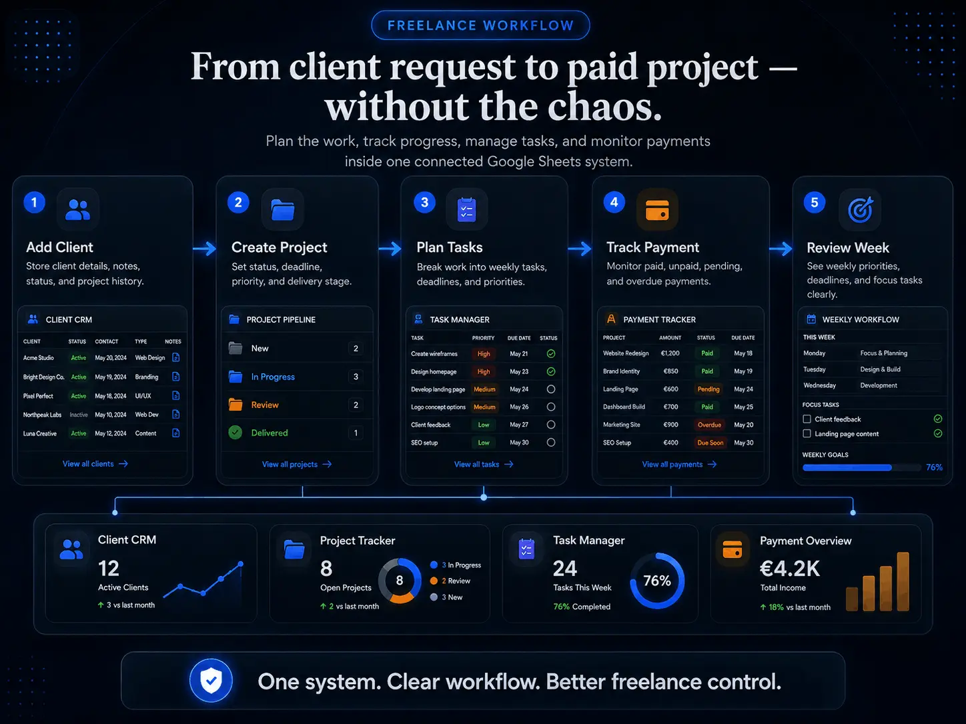Viewport: 966px width, 724px height.
Task: Click the FREELANCE WORKFLOW badge
Action: click(x=480, y=25)
